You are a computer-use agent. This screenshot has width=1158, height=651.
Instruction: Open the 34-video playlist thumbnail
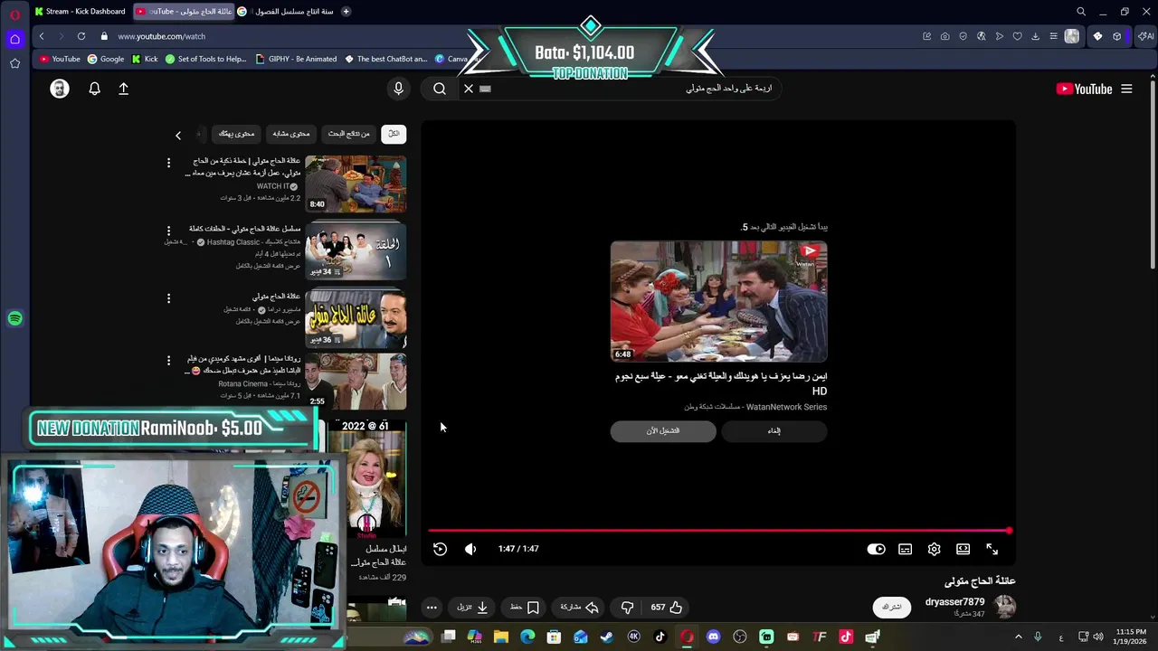tap(356, 251)
